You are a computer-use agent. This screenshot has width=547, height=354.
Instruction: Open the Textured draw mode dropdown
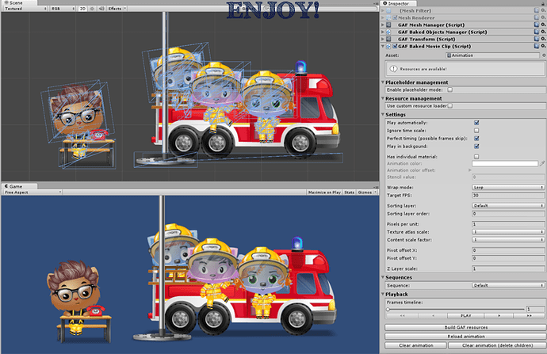tap(25, 9)
